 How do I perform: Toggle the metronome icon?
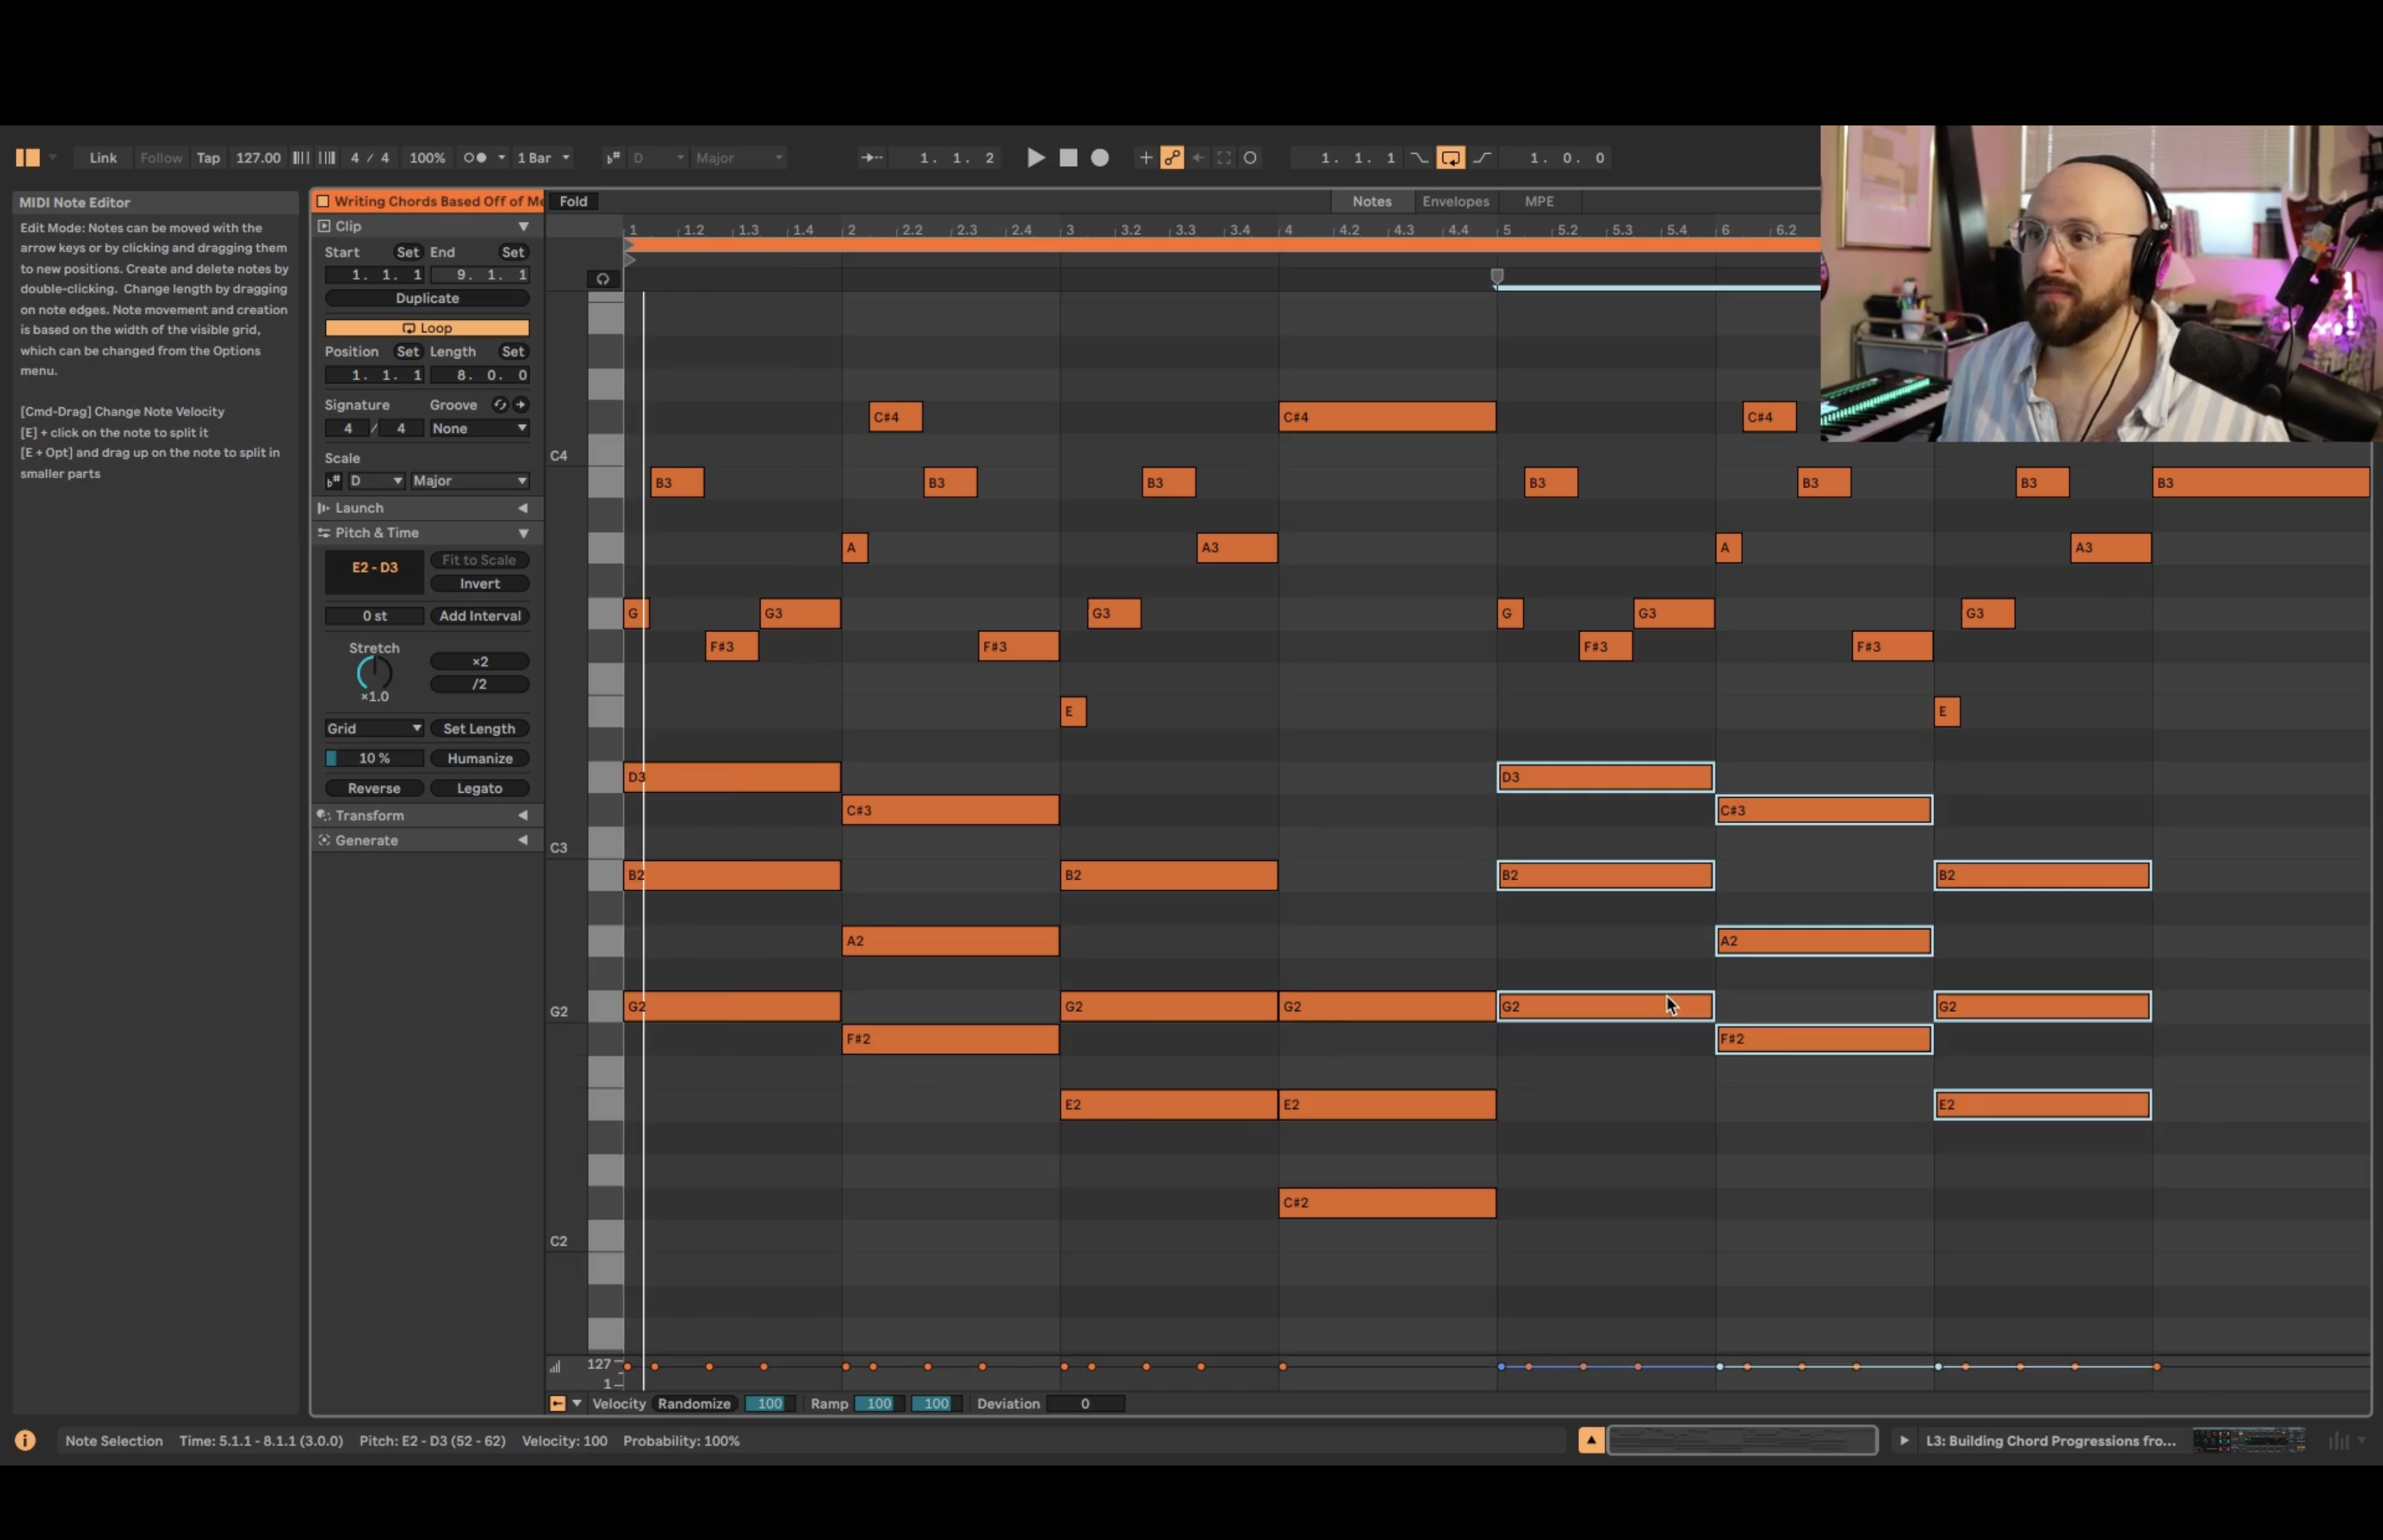click(475, 158)
